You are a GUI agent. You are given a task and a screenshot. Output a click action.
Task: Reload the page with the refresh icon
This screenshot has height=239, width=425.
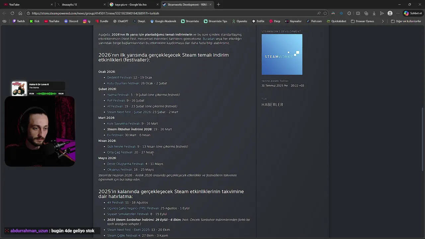coord(12,13)
